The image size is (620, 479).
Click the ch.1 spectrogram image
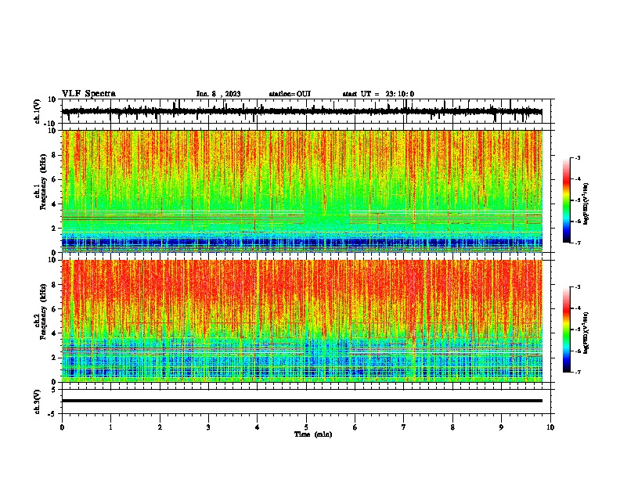[x=302, y=191]
